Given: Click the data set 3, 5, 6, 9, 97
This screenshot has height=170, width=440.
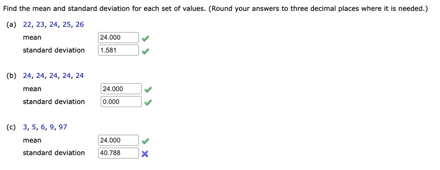Looking at the screenshot, I should [45, 127].
